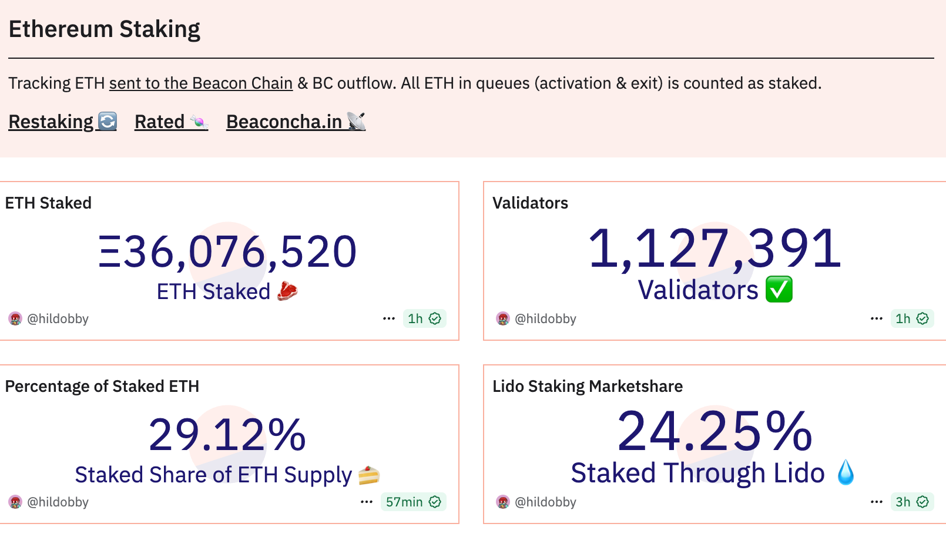Open three-dot menu on Validators card
The height and width of the screenshot is (537, 946).
coord(877,318)
